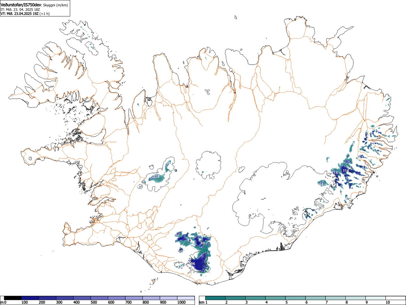This screenshot has height=305, width=406.
Task: Click the '3' km scale label
Action: 246,302
